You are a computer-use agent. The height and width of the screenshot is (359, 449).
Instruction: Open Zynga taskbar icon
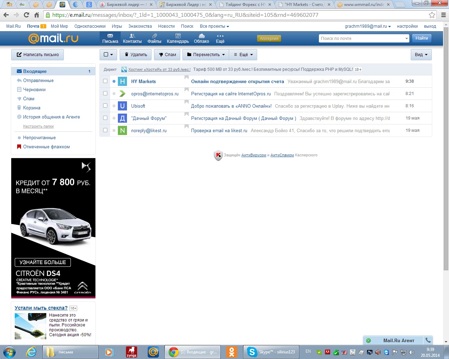[x=132, y=352]
